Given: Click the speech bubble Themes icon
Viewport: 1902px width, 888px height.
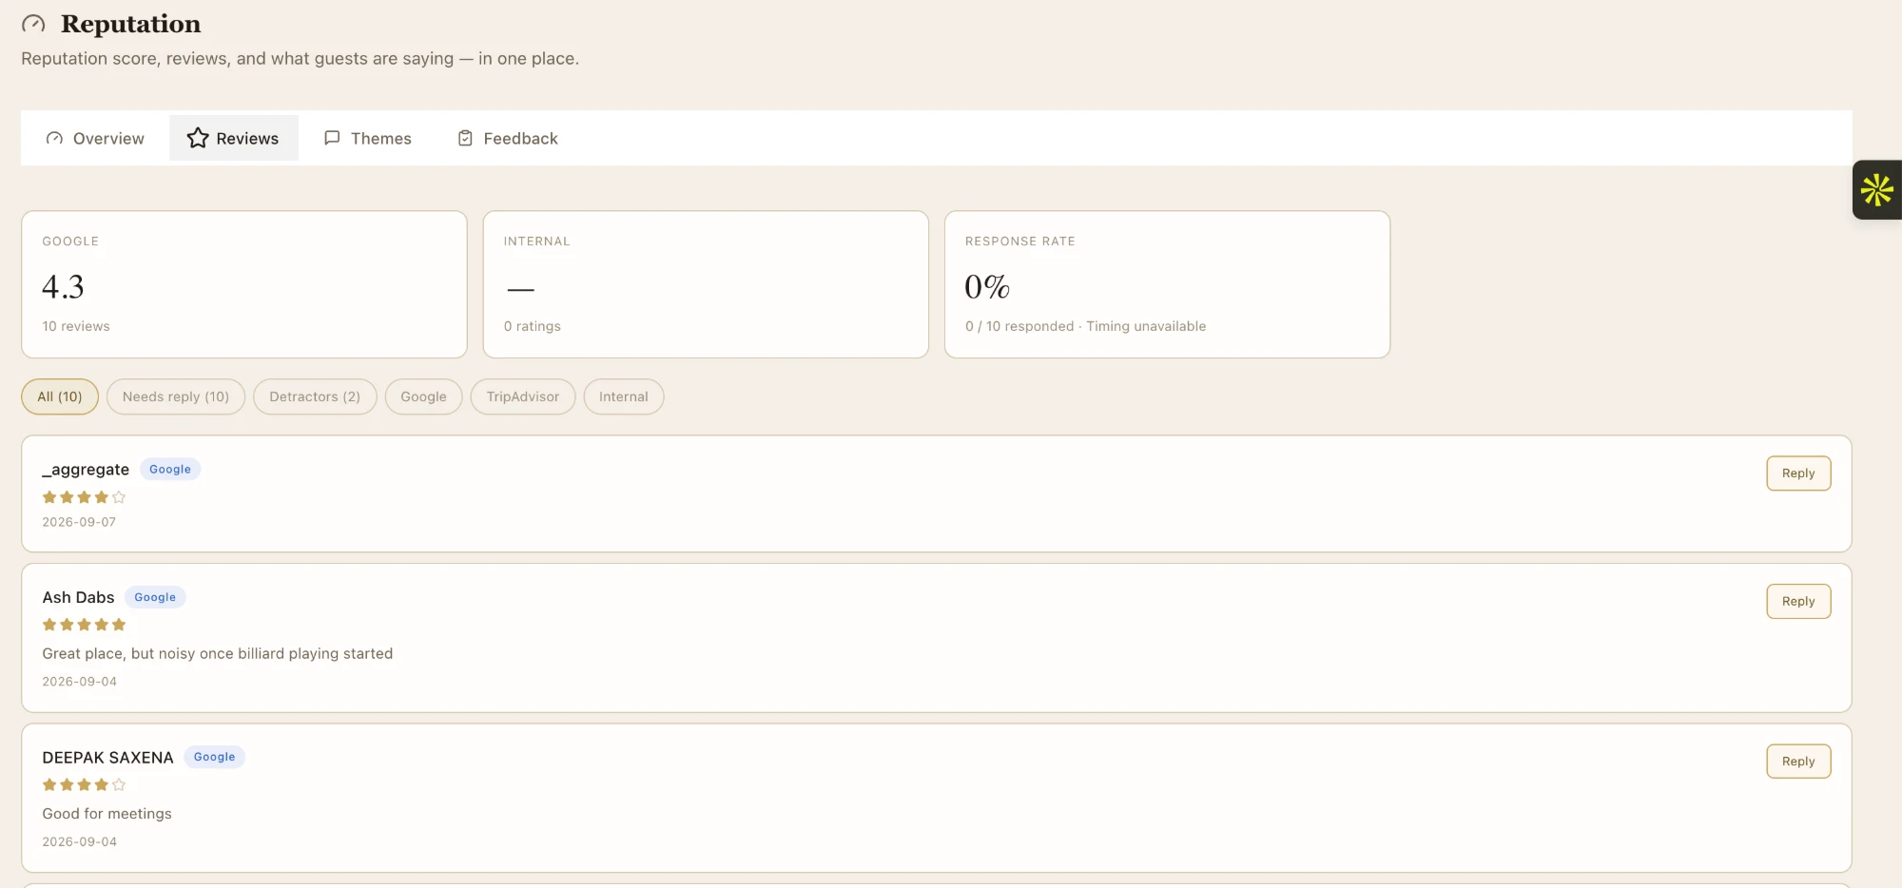Looking at the screenshot, I should [332, 138].
